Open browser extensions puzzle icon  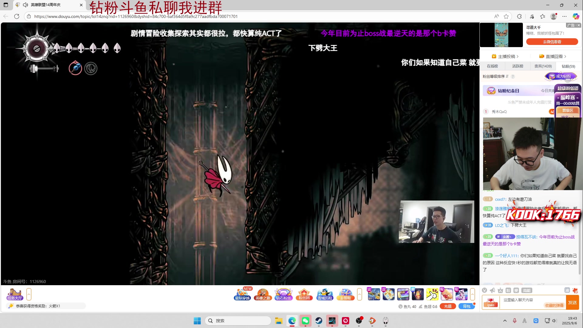point(520,16)
